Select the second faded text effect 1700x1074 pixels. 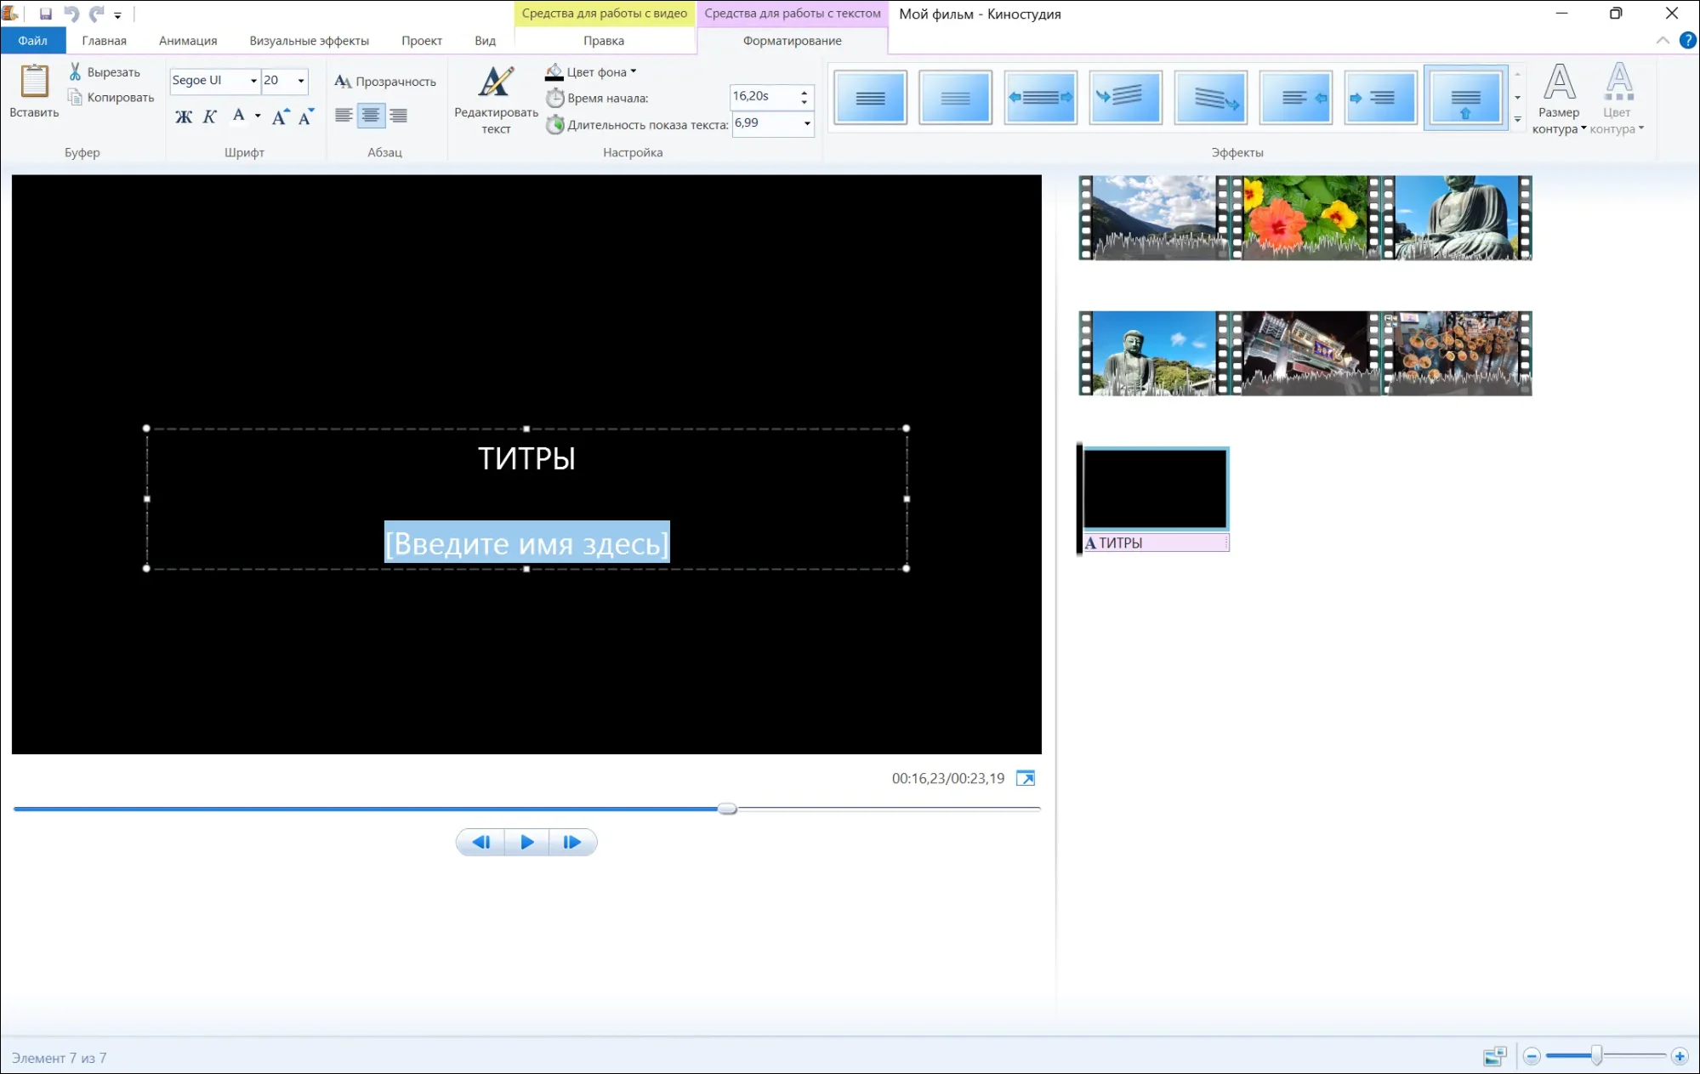click(x=955, y=98)
